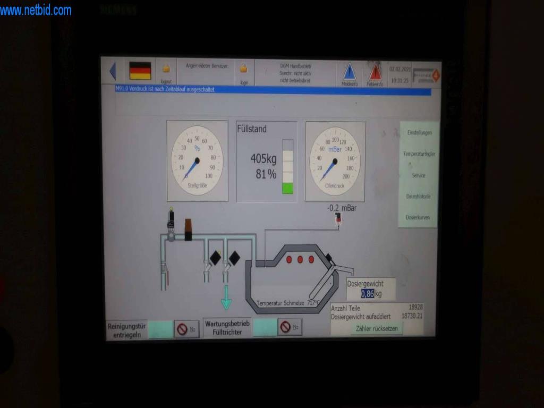Toggle the Wartungsbetrieb Fülltrichter No switch
Screen dimensions: 544x408
[x=290, y=327]
